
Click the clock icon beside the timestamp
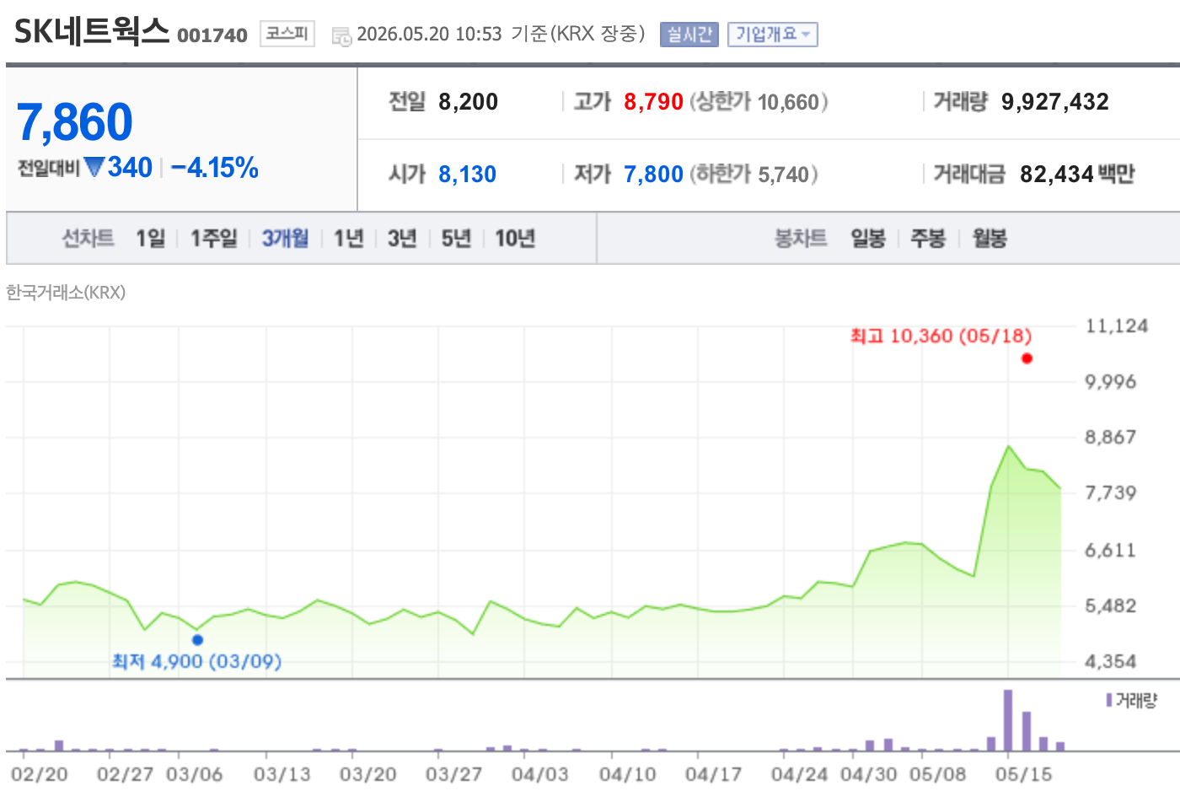pos(341,35)
